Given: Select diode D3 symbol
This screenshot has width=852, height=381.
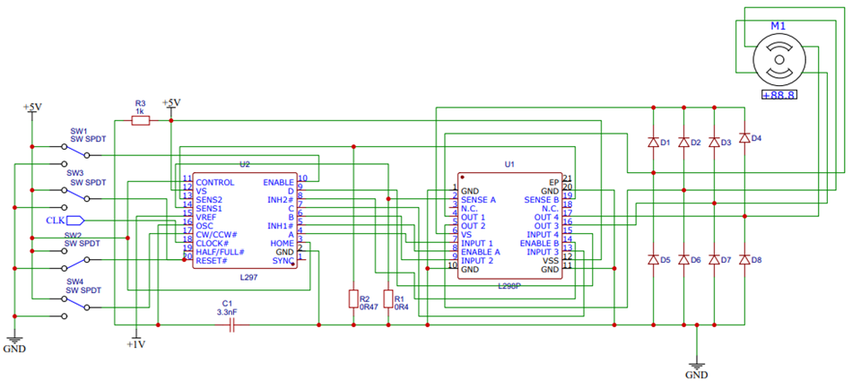Looking at the screenshot, I should [x=714, y=143].
